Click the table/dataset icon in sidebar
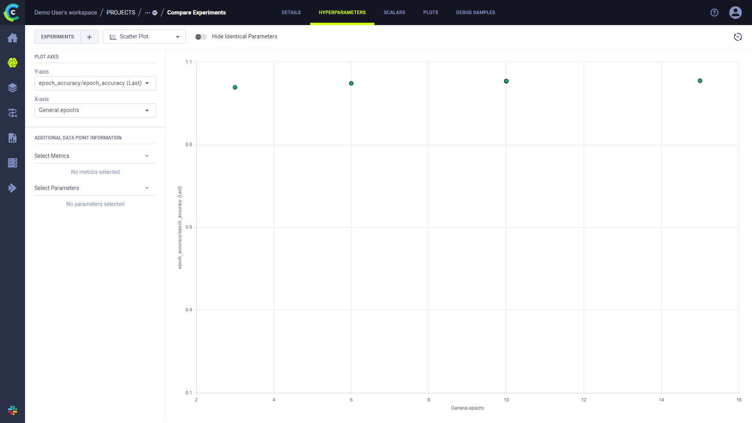752x423 pixels. click(x=13, y=163)
